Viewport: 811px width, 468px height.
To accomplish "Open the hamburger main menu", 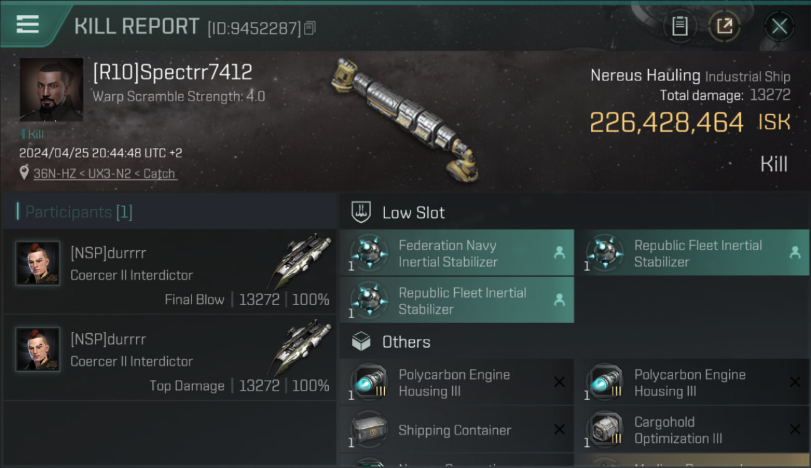I will point(27,25).
